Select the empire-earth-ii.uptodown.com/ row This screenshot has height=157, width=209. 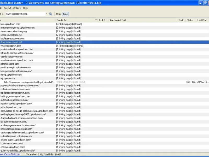104,140
